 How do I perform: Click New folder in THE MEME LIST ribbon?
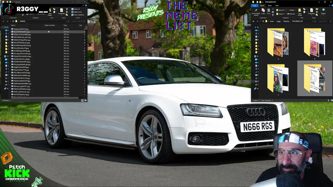pos(300,12)
